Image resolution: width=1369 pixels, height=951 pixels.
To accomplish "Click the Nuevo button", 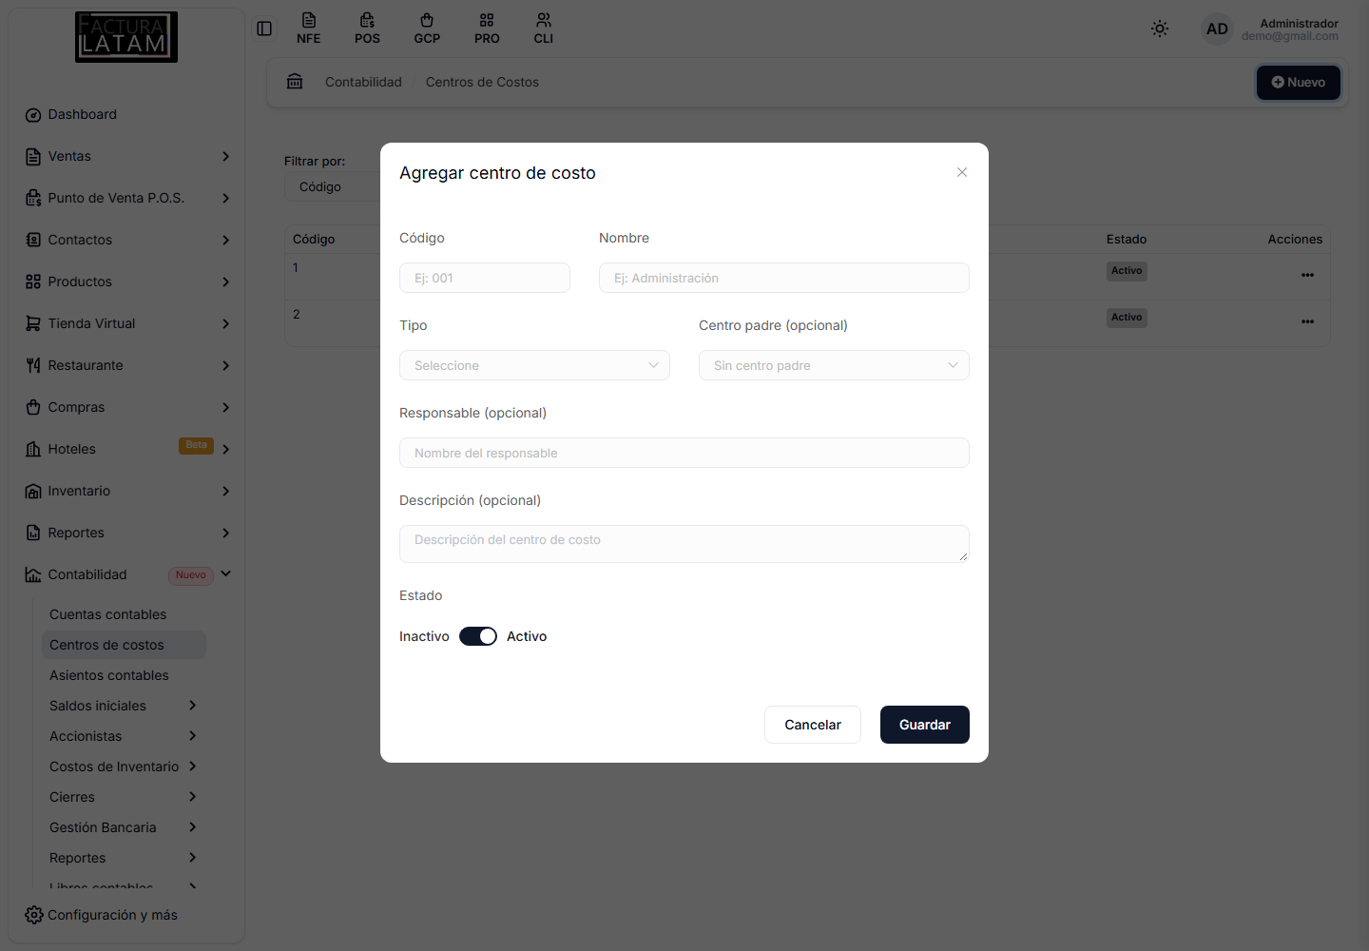I will 1299,83.
